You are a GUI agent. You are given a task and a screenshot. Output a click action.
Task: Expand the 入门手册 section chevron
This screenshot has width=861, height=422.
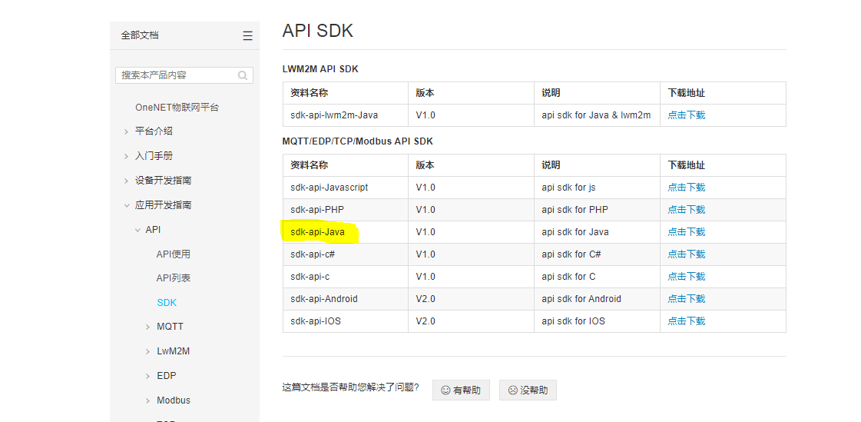(x=126, y=157)
